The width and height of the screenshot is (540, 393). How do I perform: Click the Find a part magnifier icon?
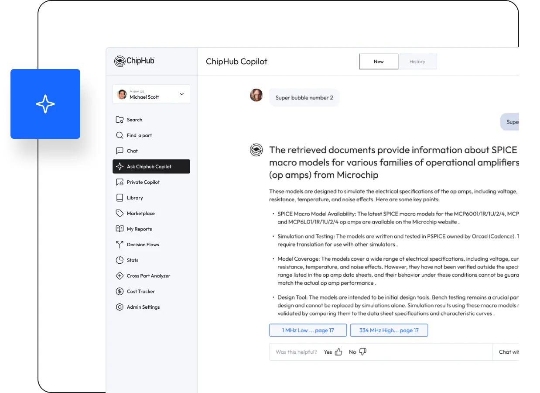pos(120,135)
